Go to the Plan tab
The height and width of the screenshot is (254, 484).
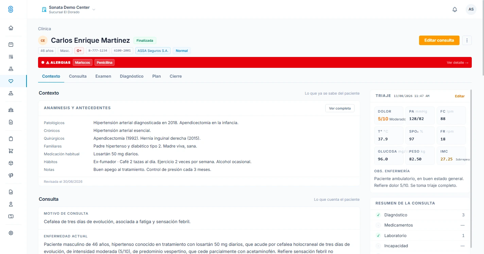point(157,76)
